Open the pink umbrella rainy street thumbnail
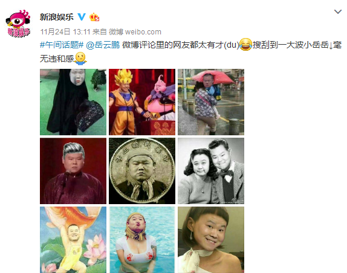Image resolution: width=347 pixels, height=273 pixels. pyautogui.click(x=211, y=102)
